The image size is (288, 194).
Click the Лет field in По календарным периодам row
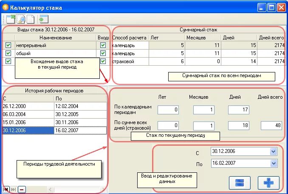tap(168, 110)
